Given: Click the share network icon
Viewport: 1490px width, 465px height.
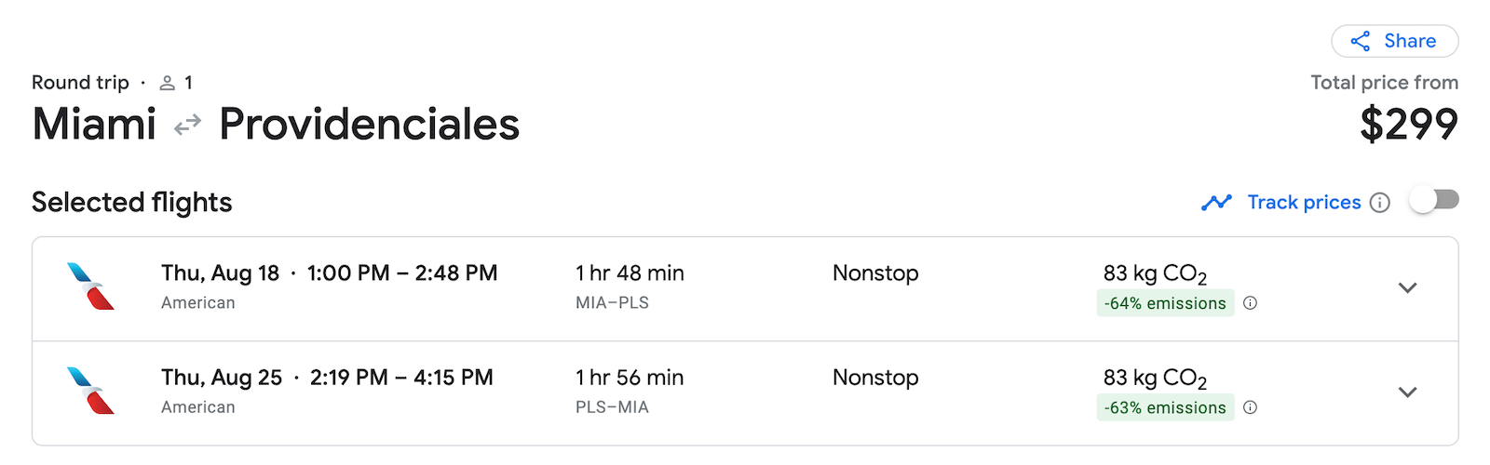Looking at the screenshot, I should 1361,41.
